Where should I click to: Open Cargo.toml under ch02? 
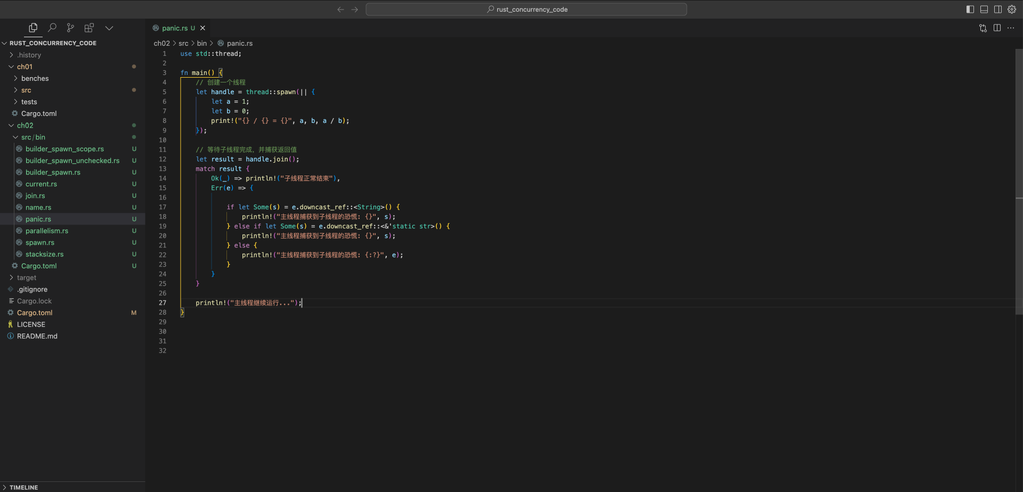[x=72, y=266]
